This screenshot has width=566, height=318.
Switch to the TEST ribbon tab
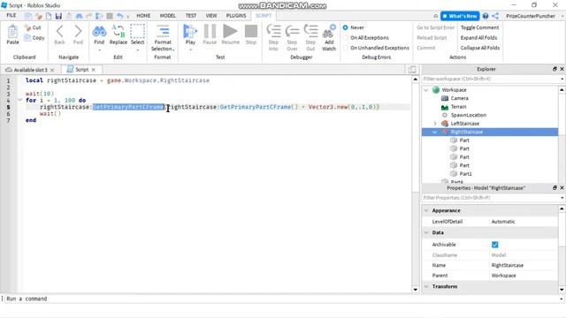click(191, 16)
